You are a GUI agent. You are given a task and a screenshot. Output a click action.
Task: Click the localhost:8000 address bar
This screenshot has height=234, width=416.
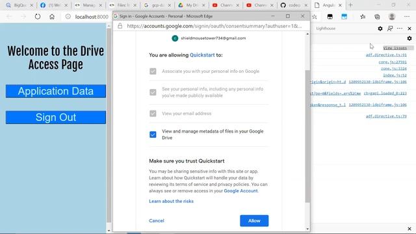click(91, 17)
